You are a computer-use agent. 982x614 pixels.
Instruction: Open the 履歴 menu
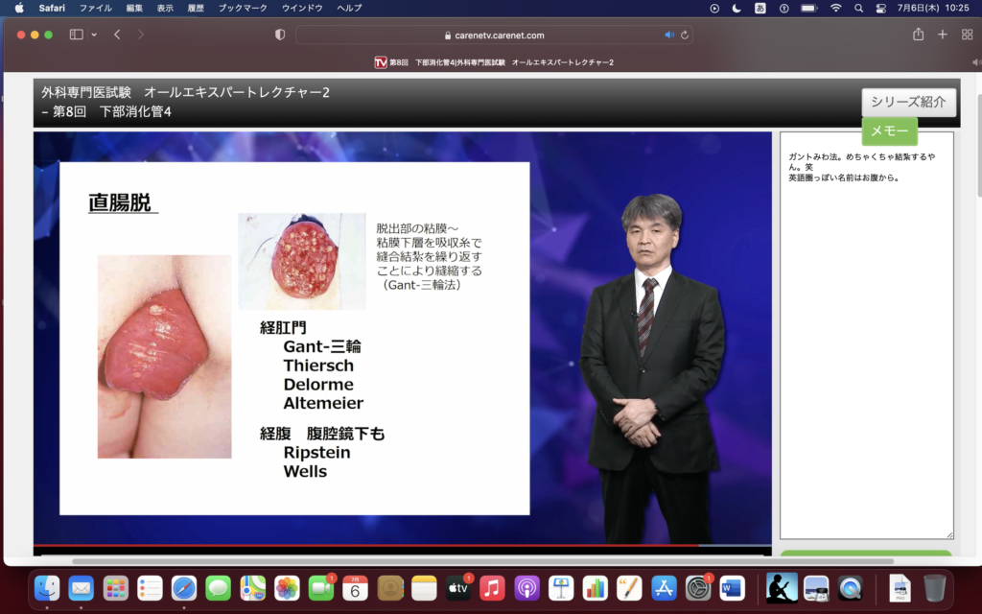click(x=195, y=8)
